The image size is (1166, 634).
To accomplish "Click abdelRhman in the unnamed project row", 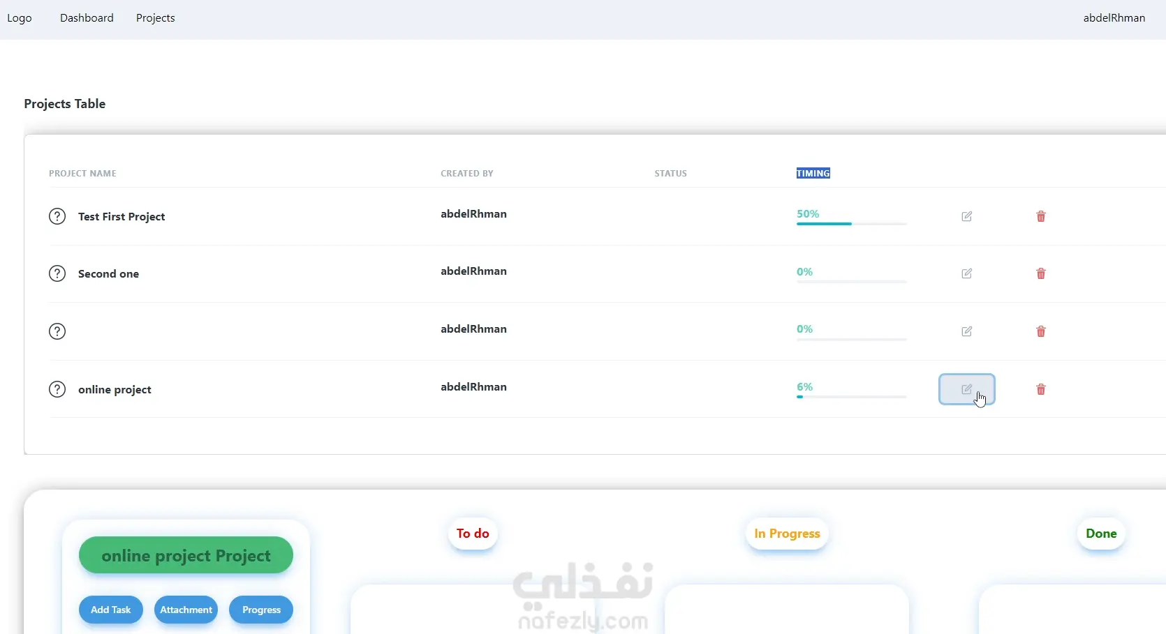I will point(473,329).
